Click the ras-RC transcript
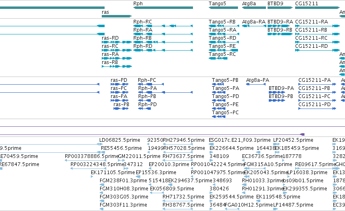 pos(117,50)
